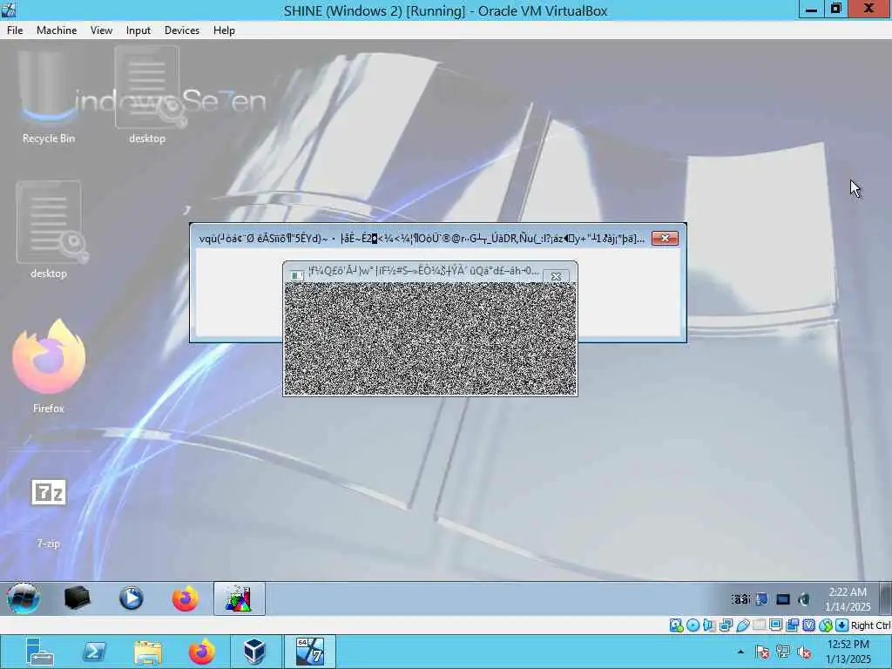This screenshot has height=669, width=892.
Task: Click the guest tray language indicator
Action: click(x=740, y=599)
